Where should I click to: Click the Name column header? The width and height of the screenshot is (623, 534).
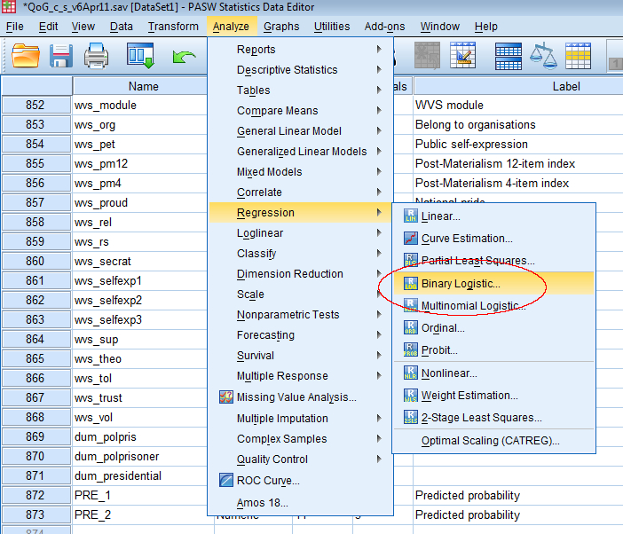(x=143, y=86)
